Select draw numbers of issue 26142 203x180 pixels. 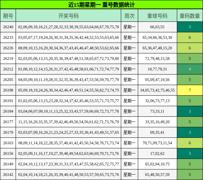69,175
